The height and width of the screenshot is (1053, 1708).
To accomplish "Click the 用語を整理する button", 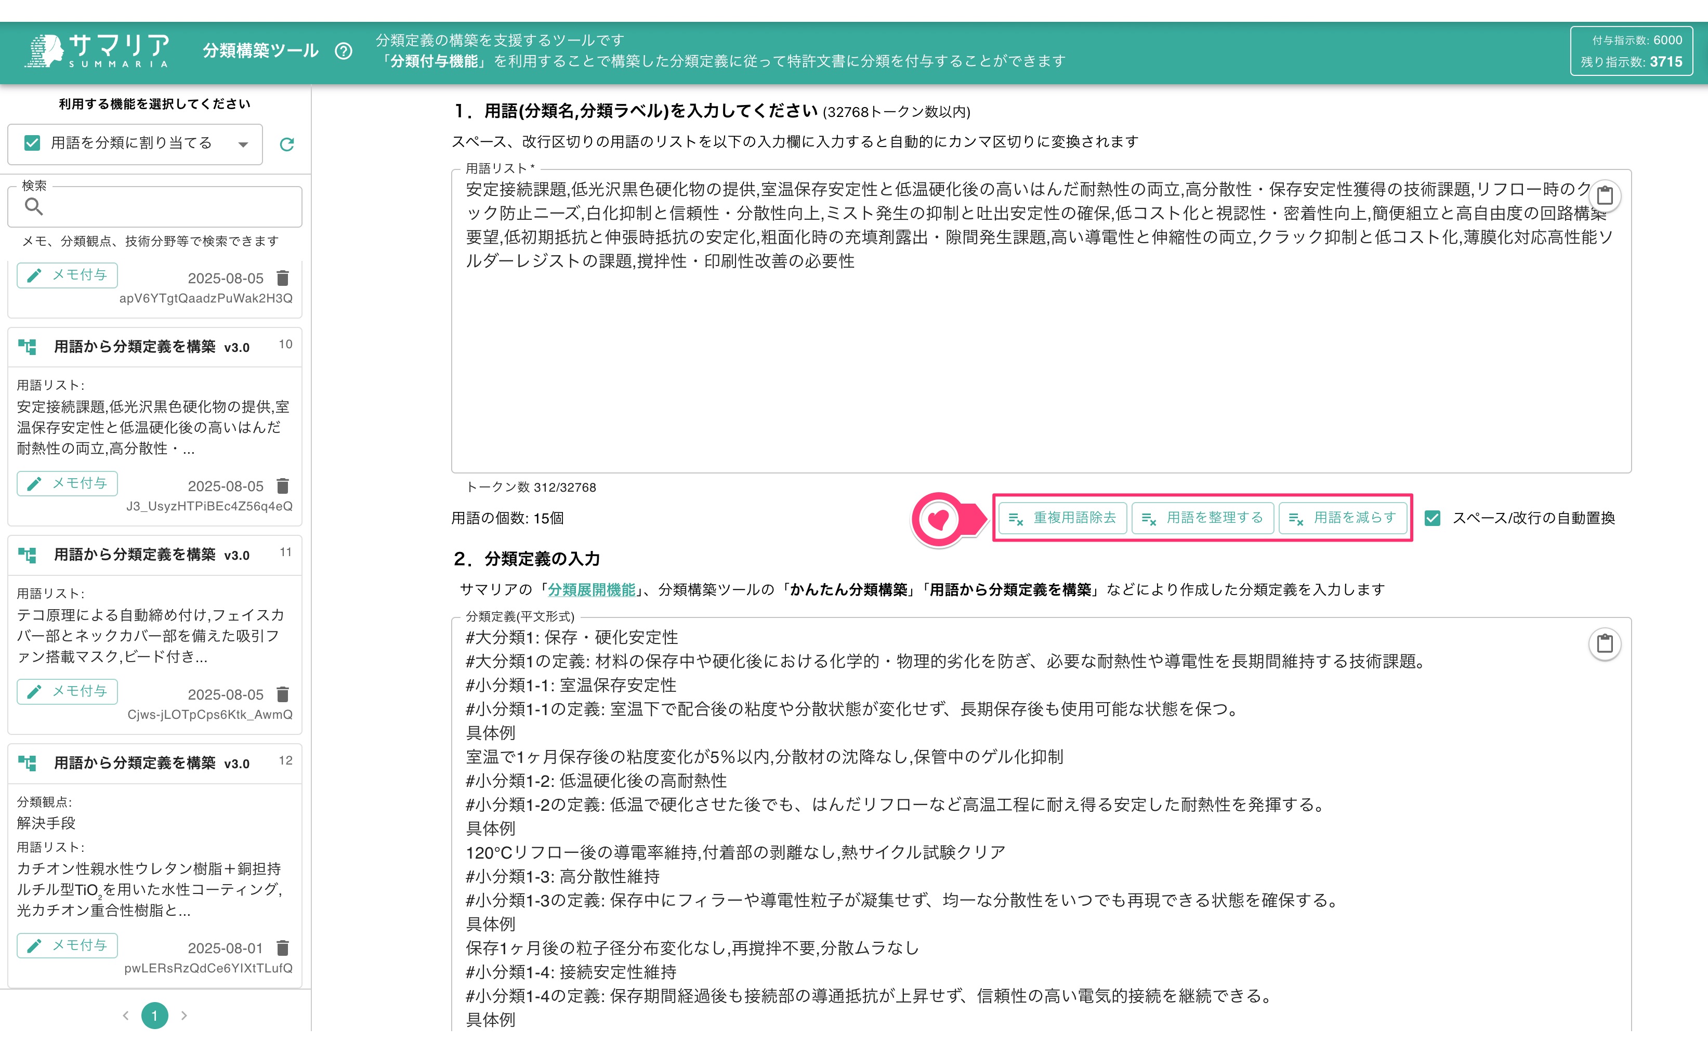I will tap(1202, 518).
